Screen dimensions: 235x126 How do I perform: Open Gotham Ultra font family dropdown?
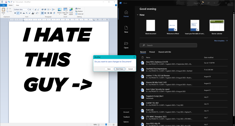click(x=27, y=9)
